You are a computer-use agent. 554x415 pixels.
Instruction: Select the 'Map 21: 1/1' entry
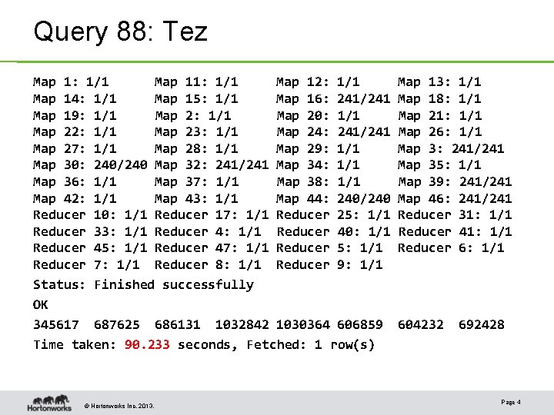tap(440, 115)
